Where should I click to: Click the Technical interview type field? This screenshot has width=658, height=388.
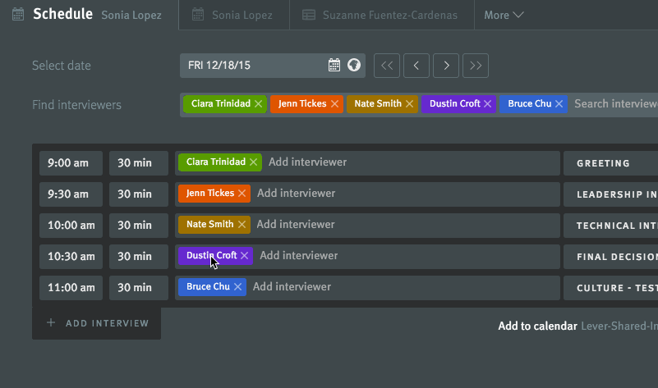click(610, 226)
